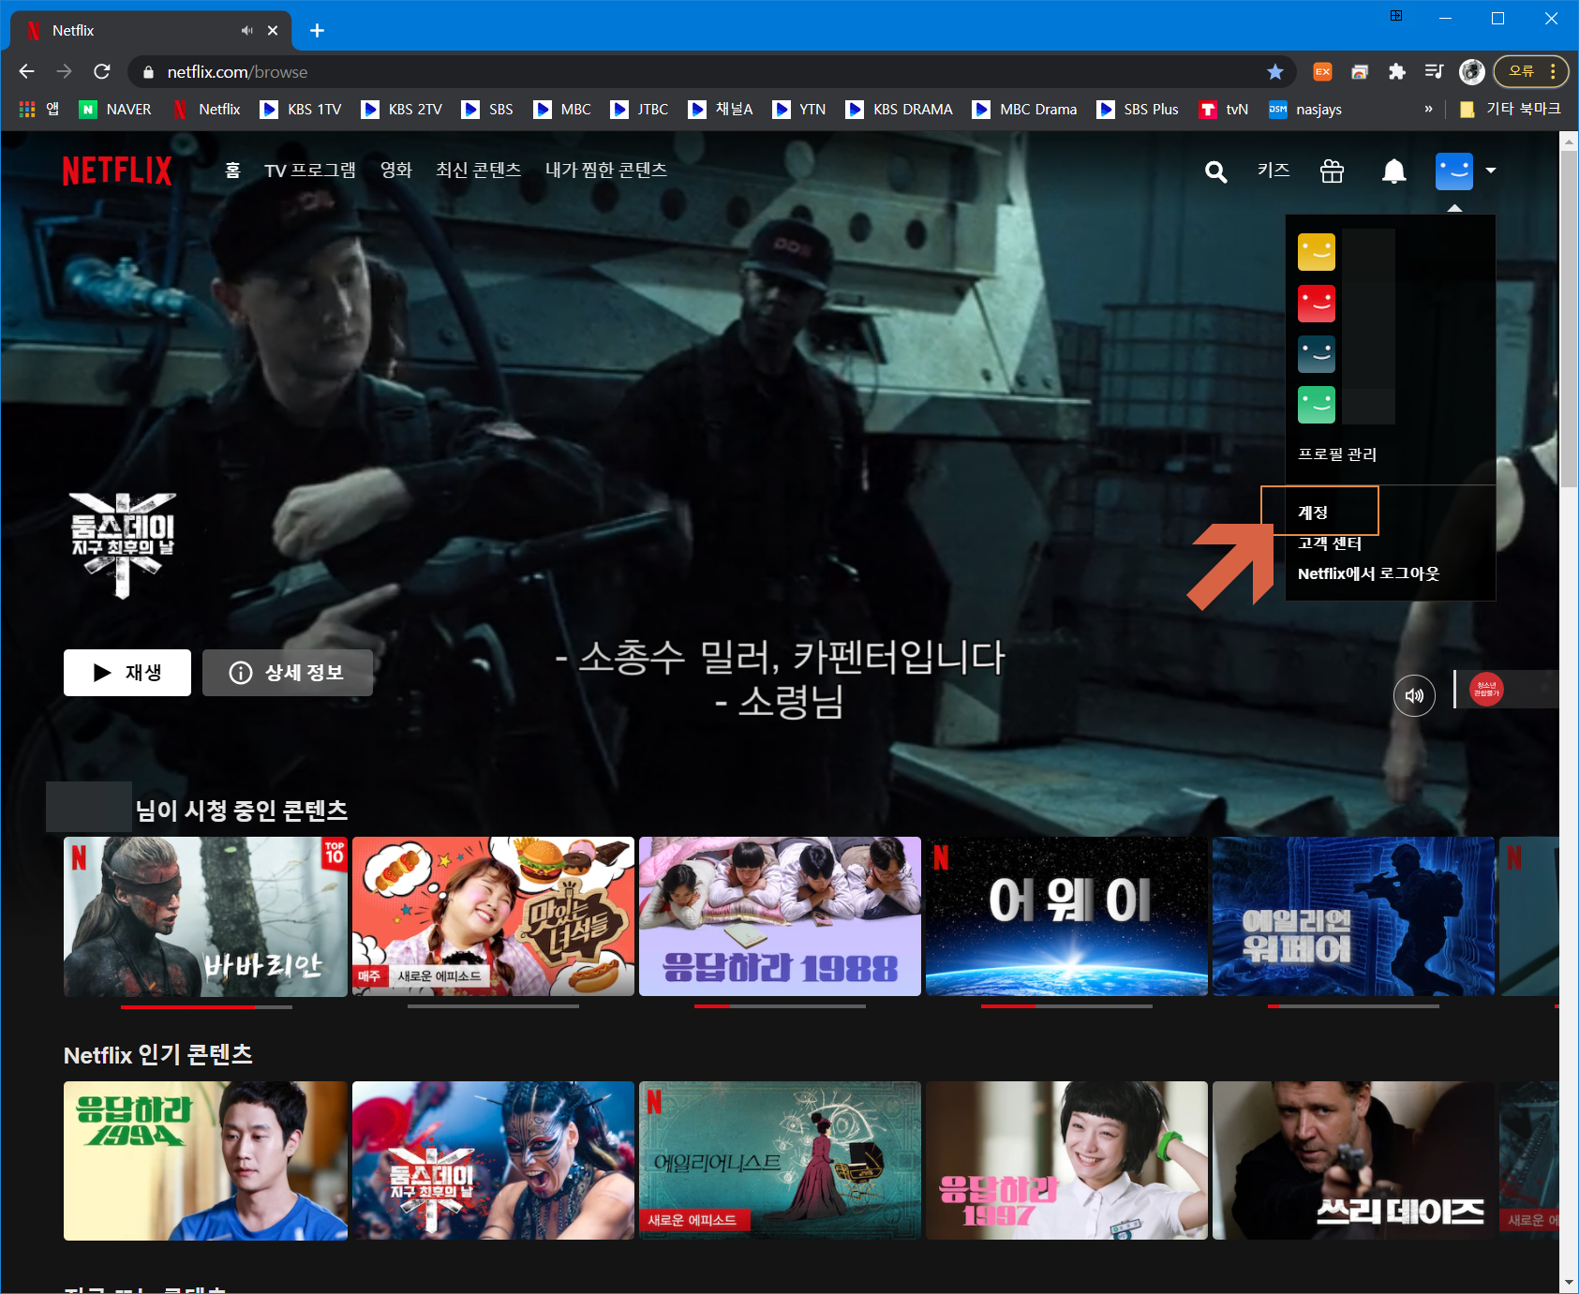
Task: Switch to the red profile avatar
Action: (1317, 304)
